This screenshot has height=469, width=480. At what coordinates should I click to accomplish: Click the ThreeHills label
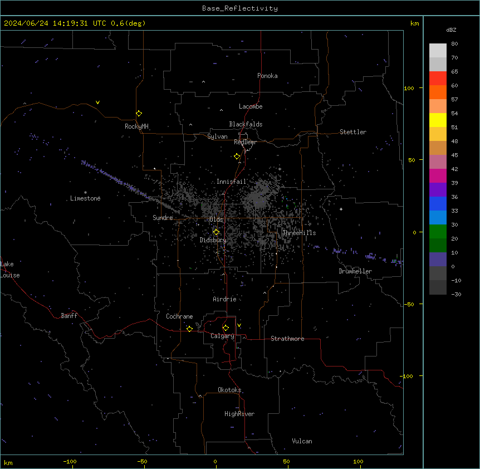point(299,233)
